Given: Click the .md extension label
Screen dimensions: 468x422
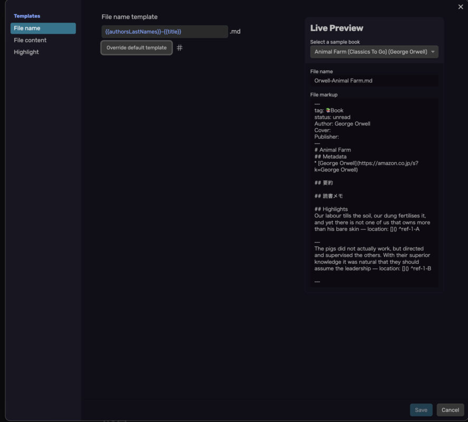Looking at the screenshot, I should 235,32.
